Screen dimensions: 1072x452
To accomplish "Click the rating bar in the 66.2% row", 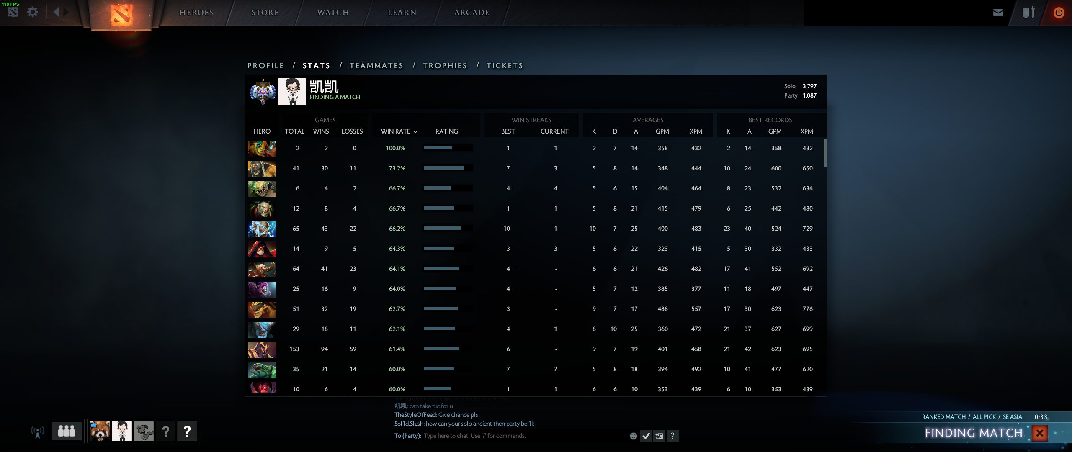I will pos(448,228).
